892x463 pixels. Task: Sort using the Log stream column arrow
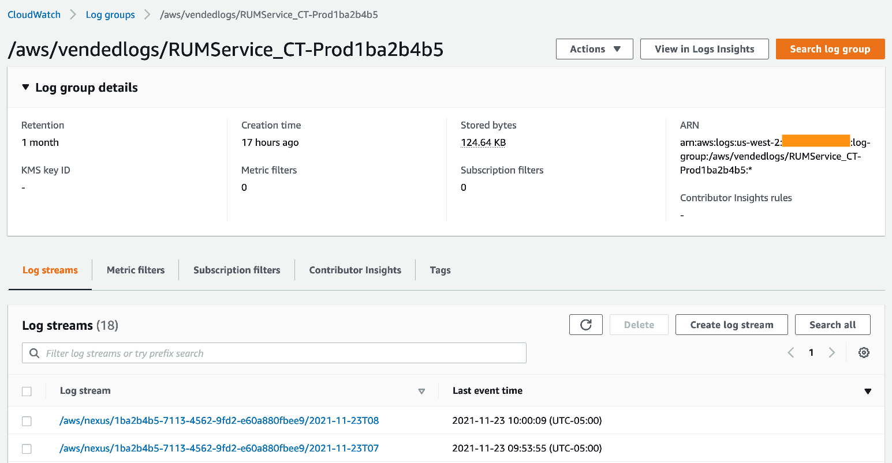pos(421,391)
